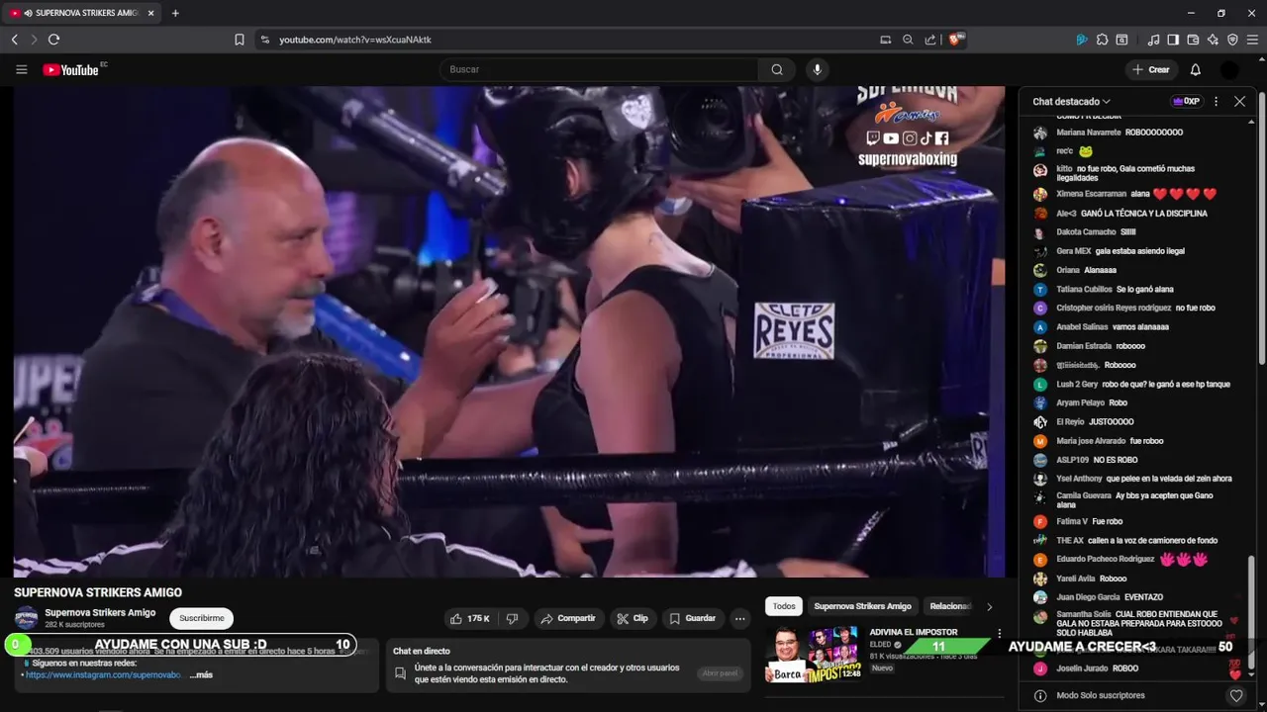1267x712 pixels.
Task: Open Brave Shields lion icon
Action: 955,40
